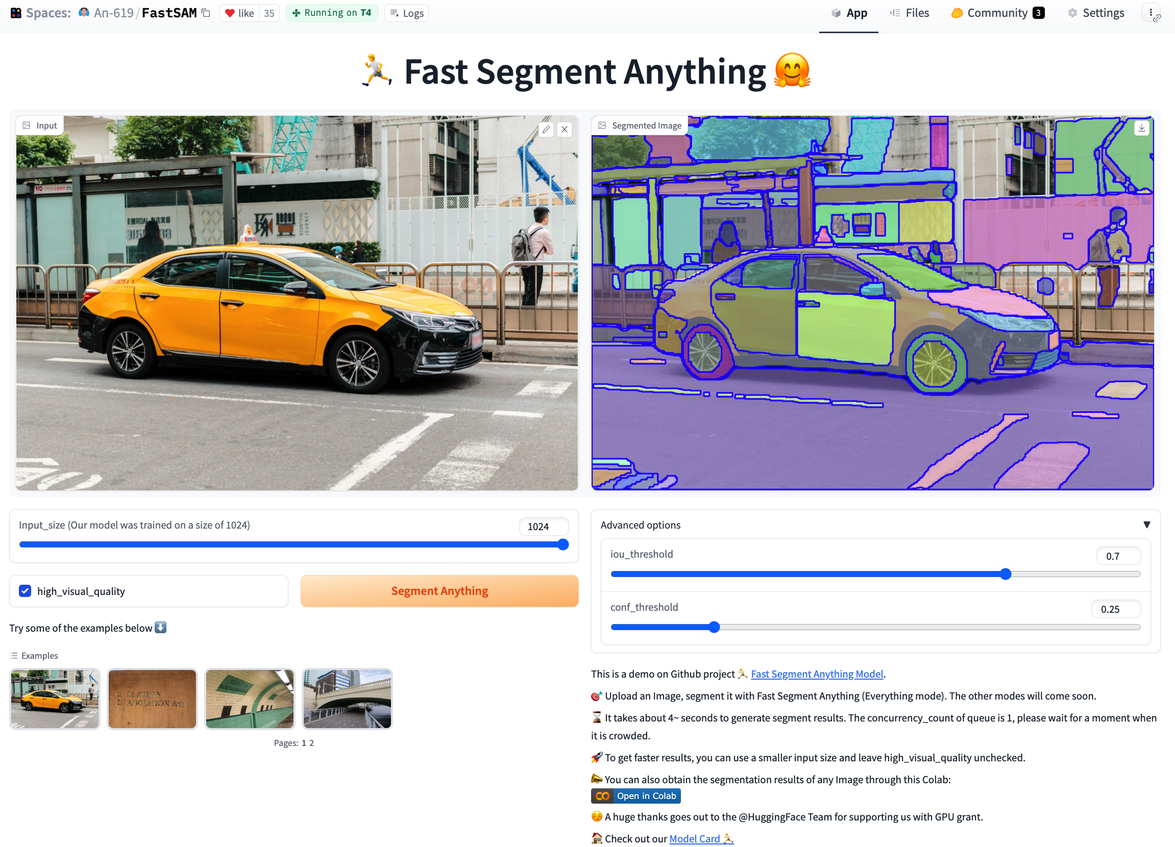Go to examples page 2

311,743
